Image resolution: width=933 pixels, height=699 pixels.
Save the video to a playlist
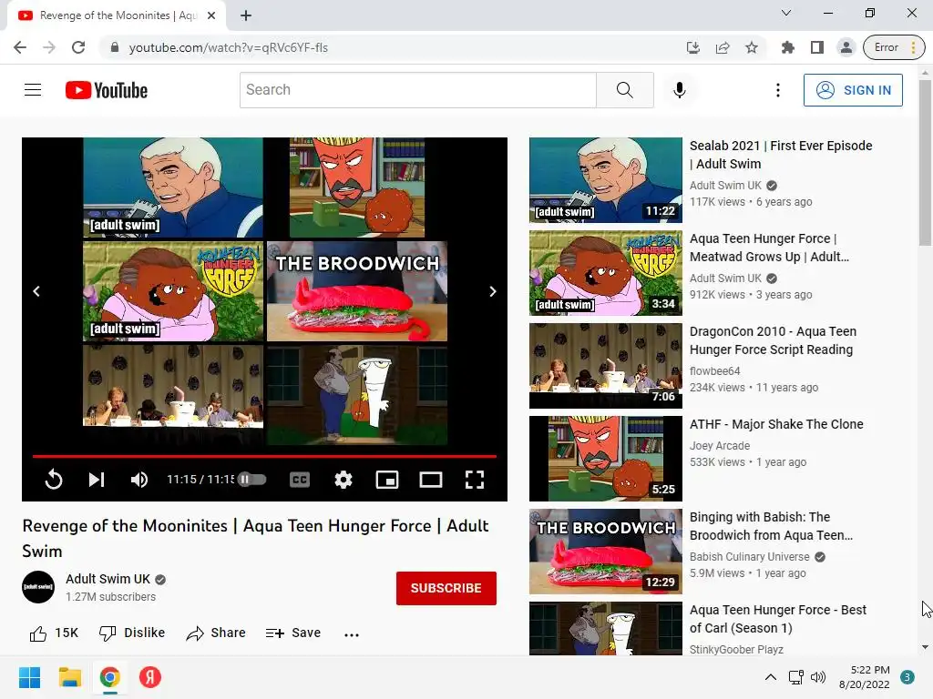(293, 633)
